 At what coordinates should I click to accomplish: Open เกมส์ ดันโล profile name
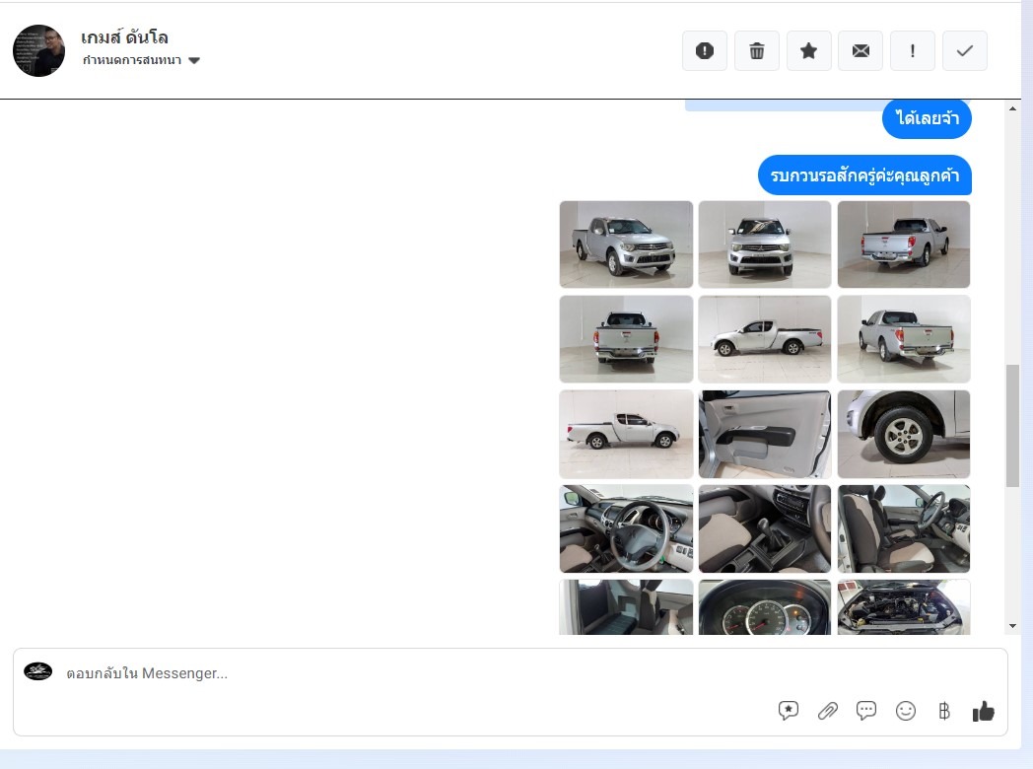pyautogui.click(x=124, y=37)
